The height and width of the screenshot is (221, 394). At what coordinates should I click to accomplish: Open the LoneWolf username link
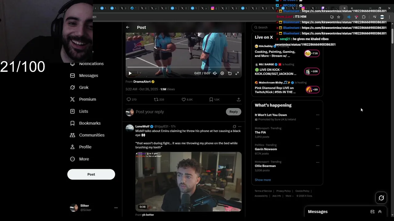coord(142,126)
